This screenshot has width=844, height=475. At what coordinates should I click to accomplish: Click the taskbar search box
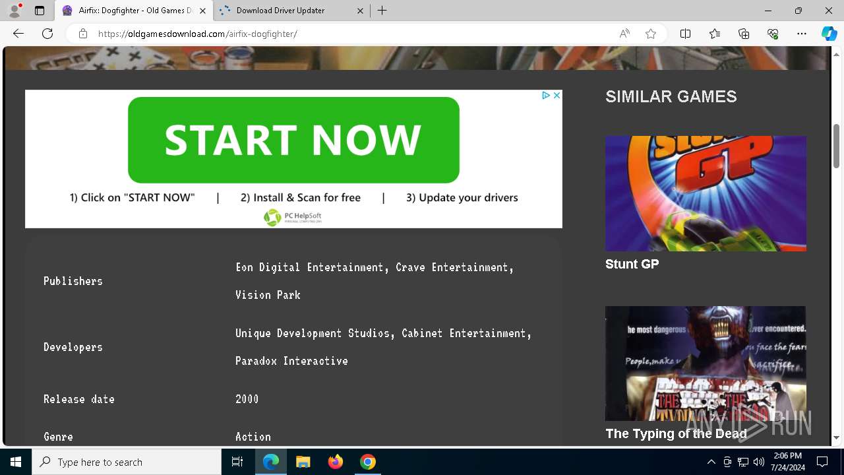point(127,462)
